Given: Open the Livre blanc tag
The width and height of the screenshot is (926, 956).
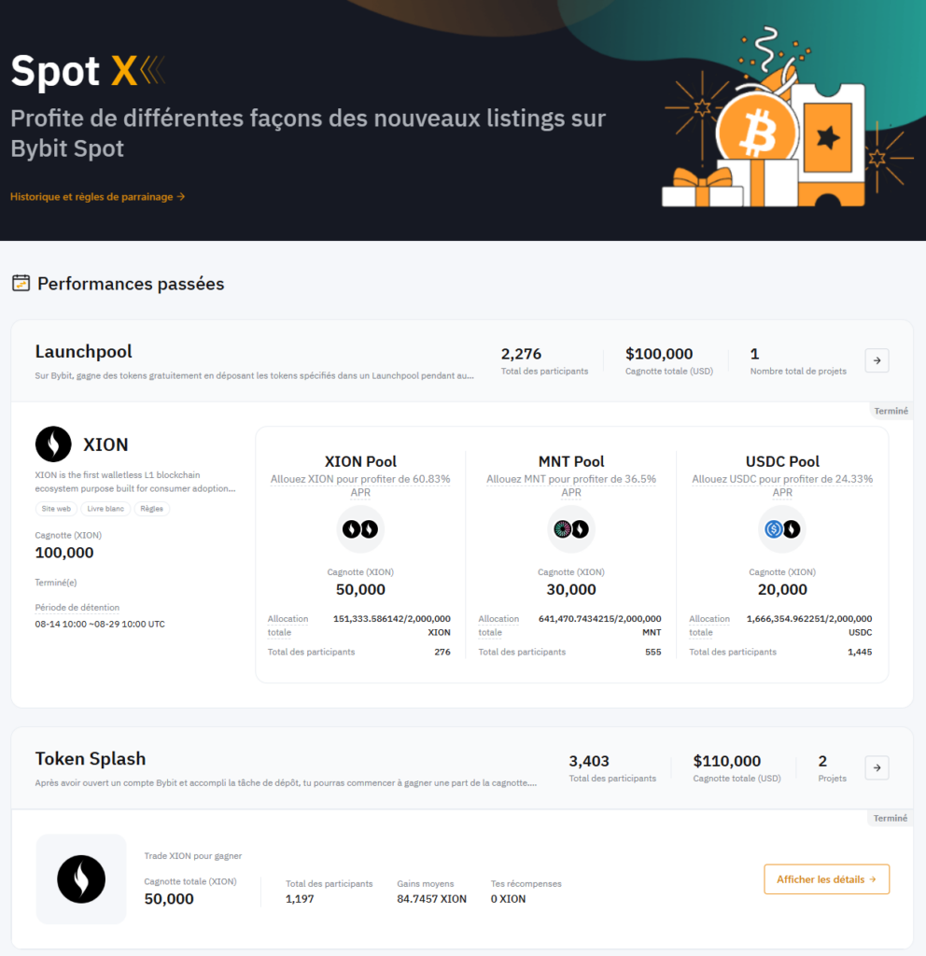Looking at the screenshot, I should coord(105,509).
